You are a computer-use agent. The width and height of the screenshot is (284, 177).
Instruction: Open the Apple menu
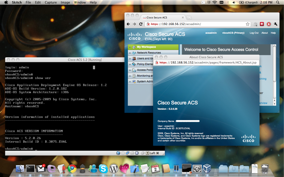(6, 2)
